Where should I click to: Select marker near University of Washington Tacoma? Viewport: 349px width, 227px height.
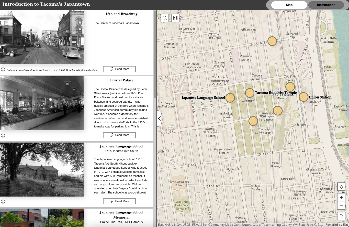click(x=278, y=111)
